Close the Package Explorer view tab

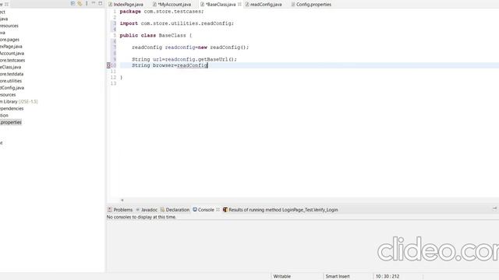7,4
